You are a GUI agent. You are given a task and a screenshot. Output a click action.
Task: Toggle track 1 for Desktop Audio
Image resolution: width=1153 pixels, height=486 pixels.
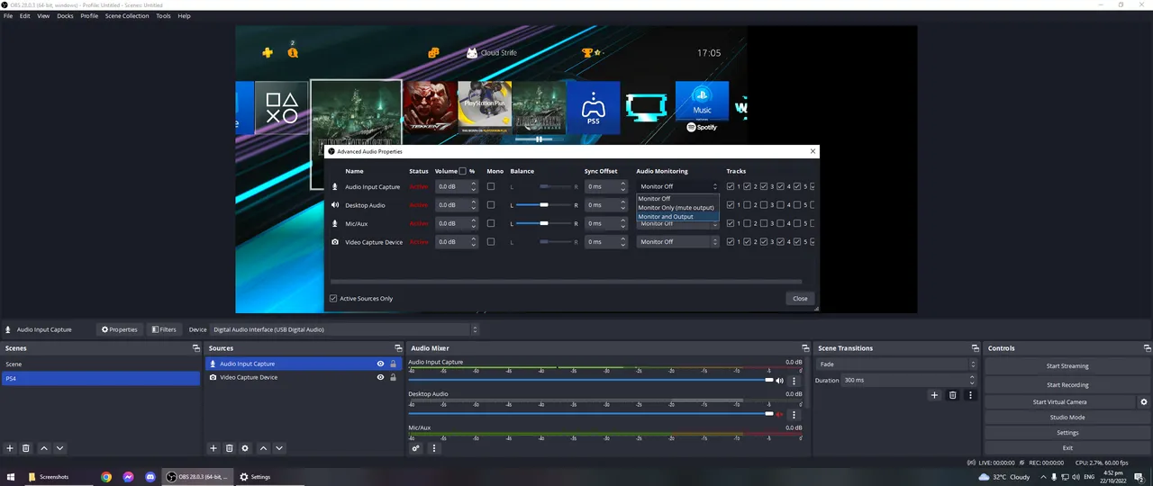pos(731,205)
